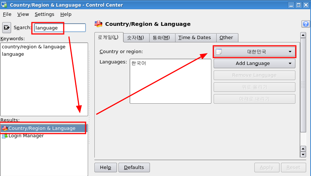Click the country flag icon in the region dropdown
311x176 pixels.
tap(219, 52)
